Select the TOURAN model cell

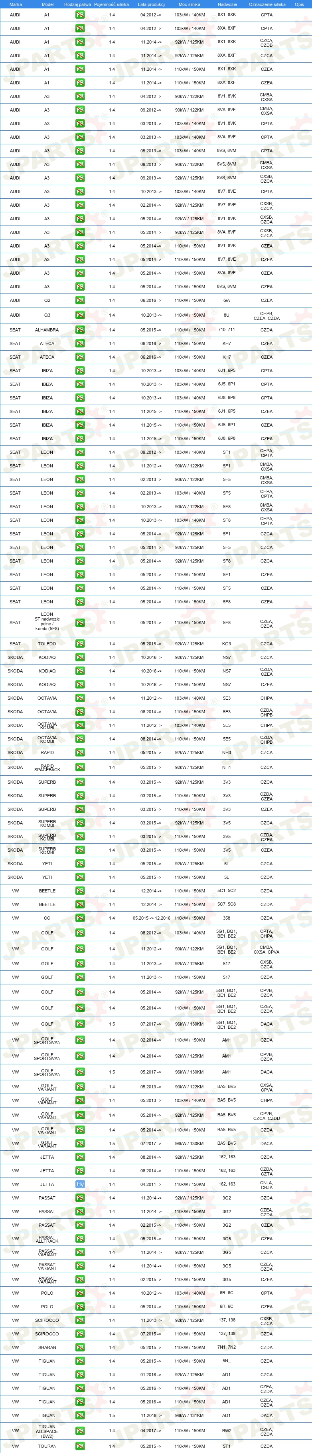point(47,1446)
